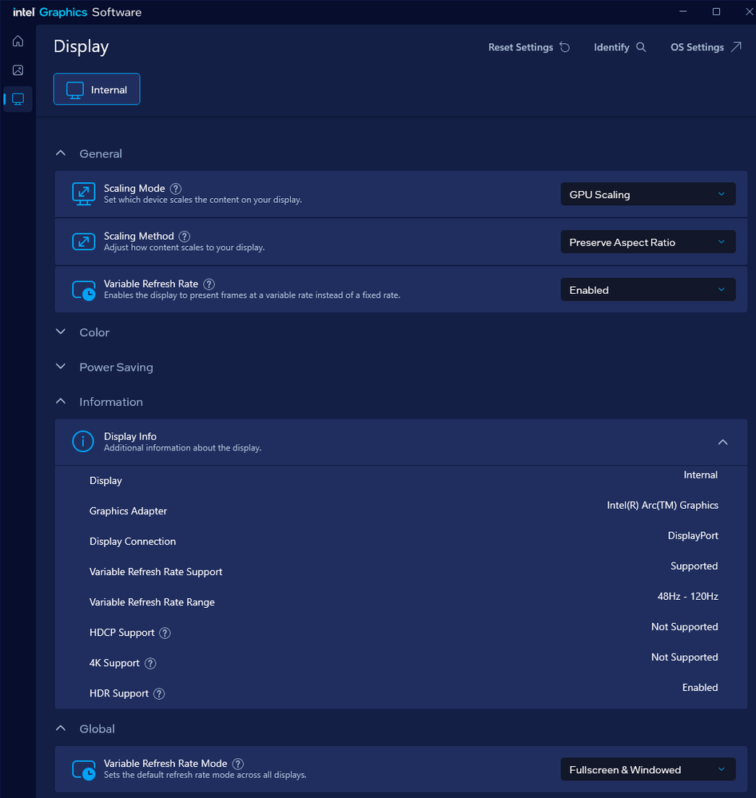The height and width of the screenshot is (798, 756).
Task: Show help for Variable Refresh Rate Mode
Action: [x=238, y=764]
